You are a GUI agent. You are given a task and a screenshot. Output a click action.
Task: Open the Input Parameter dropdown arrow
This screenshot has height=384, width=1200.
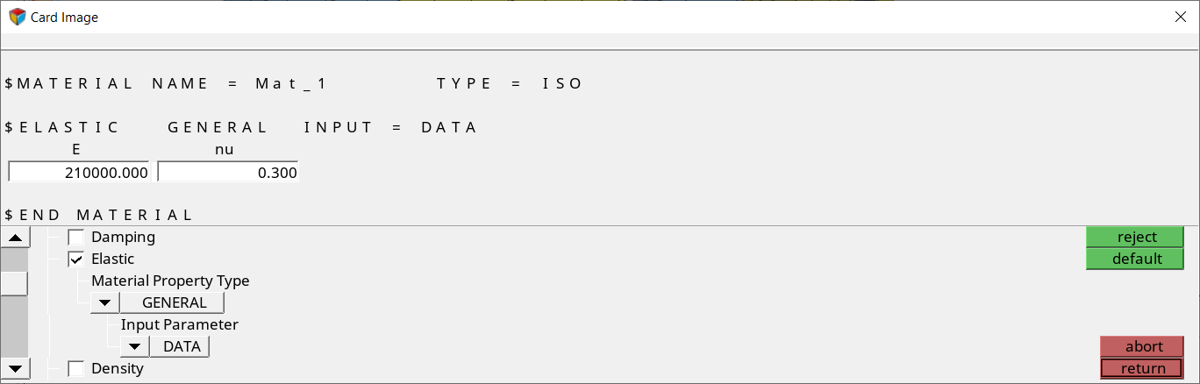134,347
